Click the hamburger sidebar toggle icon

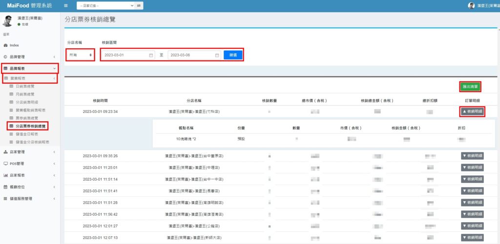click(66, 5)
